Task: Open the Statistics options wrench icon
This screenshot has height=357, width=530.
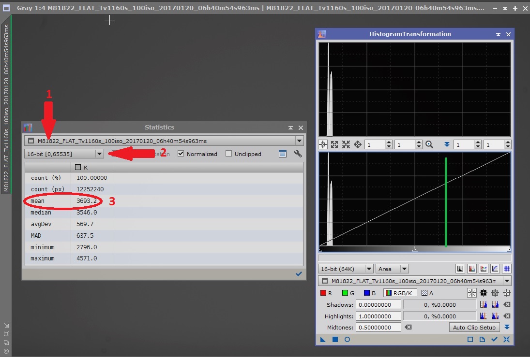Action: 298,154
